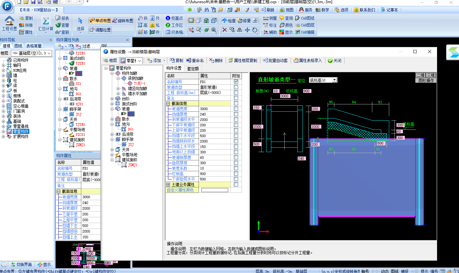Viewport: 459px width, 273px height.
Task: Open the 添加 dropdown arrow in dialog toolbar
Action: (x=164, y=60)
